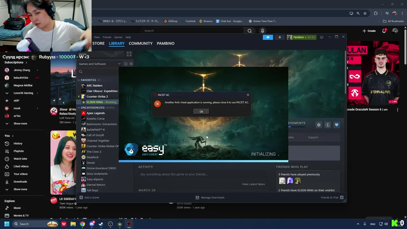This screenshot has width=407, height=229.
Task: Open Windows Start menu
Action: 7,224
